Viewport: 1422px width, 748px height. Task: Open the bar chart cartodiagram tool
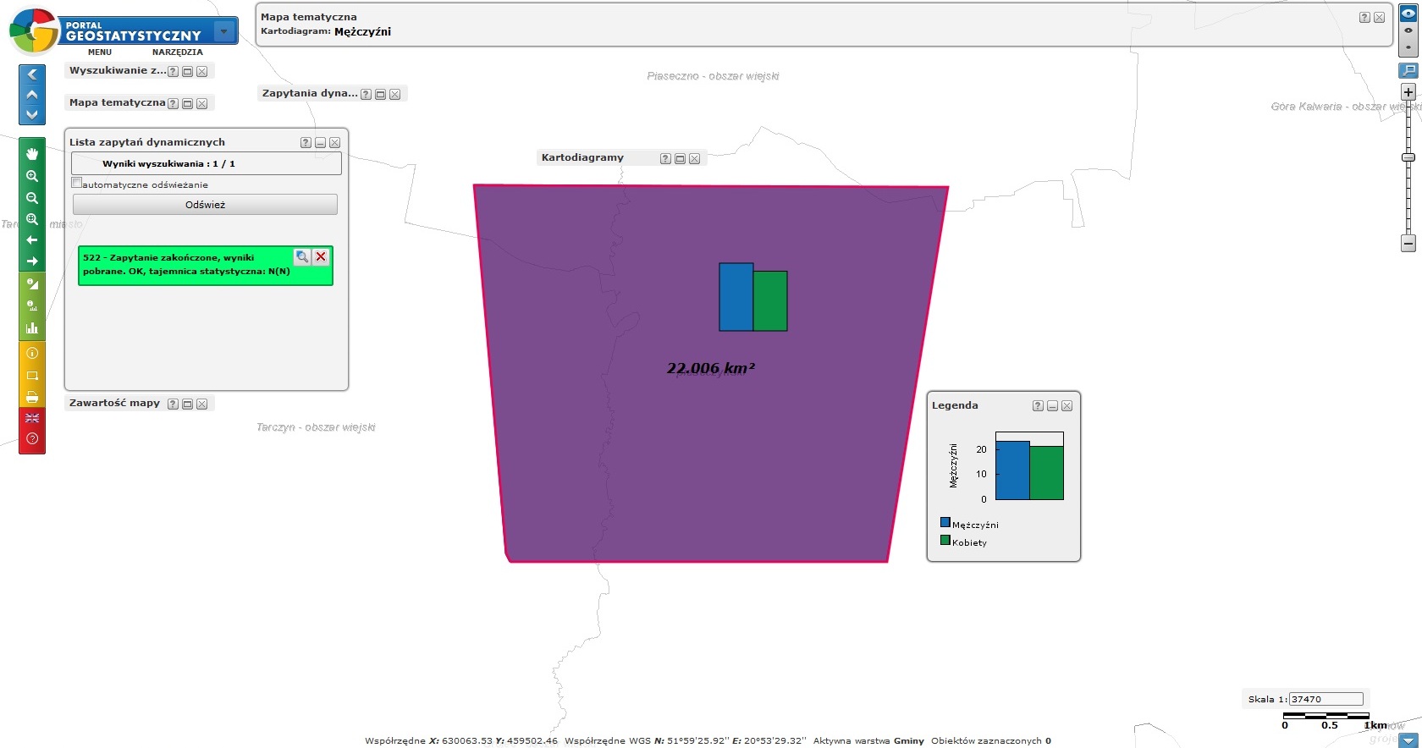click(x=32, y=328)
